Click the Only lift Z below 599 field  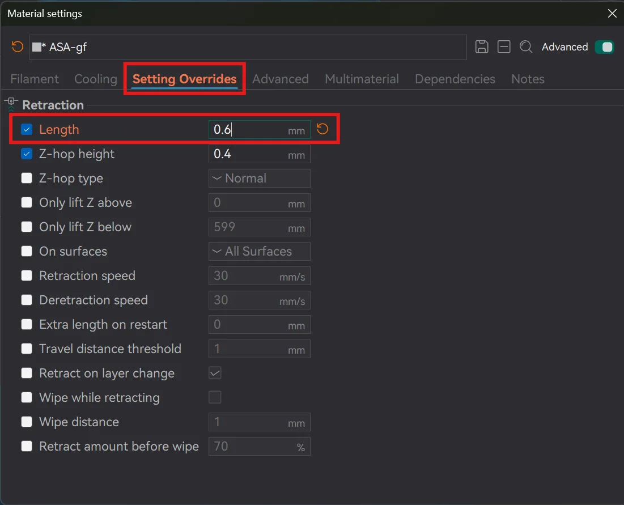[x=260, y=227]
